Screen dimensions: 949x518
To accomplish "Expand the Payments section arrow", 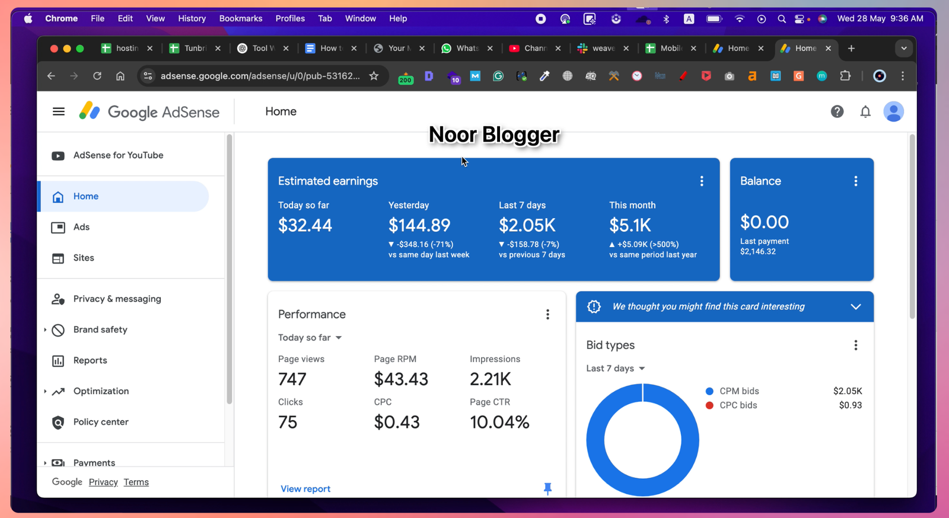I will point(45,463).
